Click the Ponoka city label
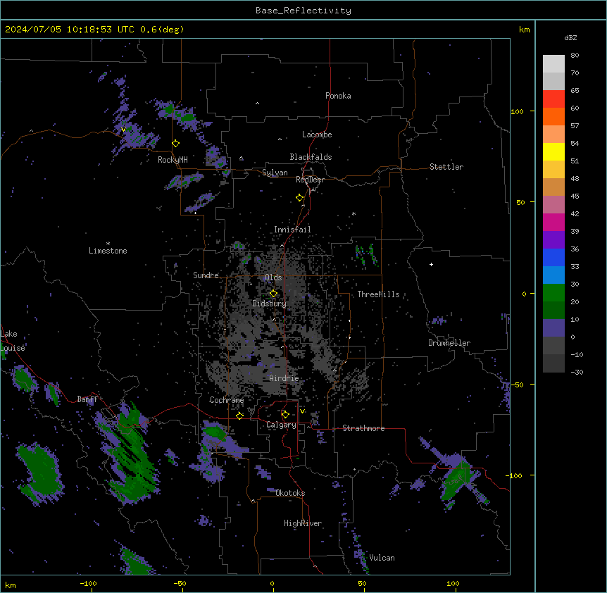 click(338, 96)
